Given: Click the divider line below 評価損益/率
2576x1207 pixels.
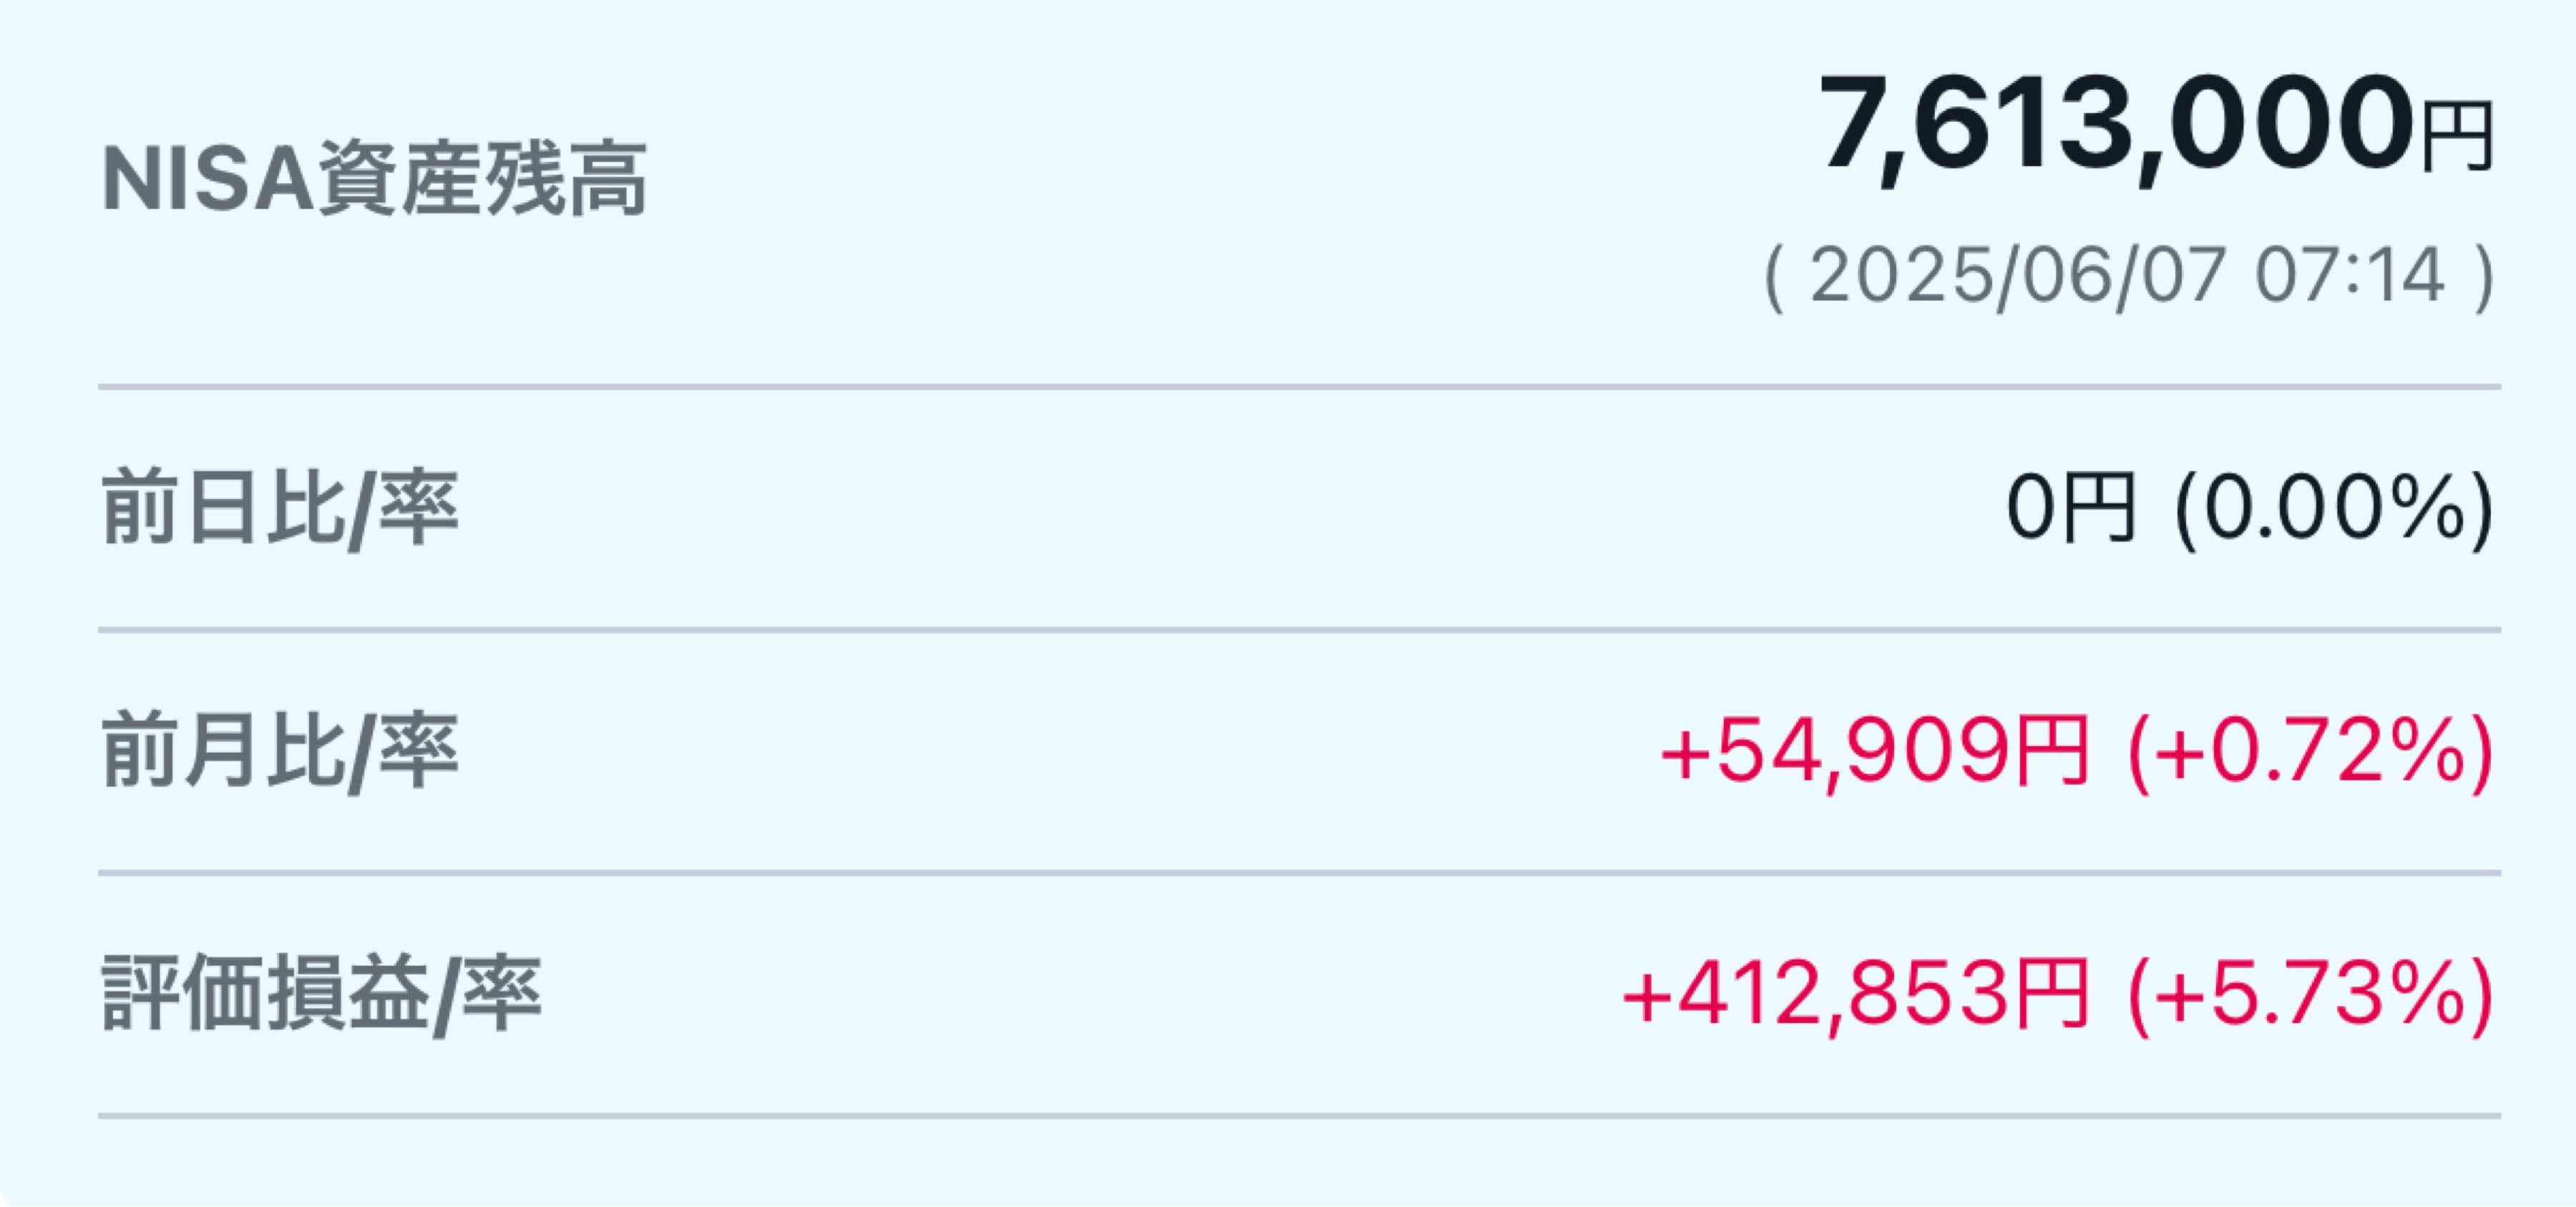Looking at the screenshot, I should [1300, 1115].
